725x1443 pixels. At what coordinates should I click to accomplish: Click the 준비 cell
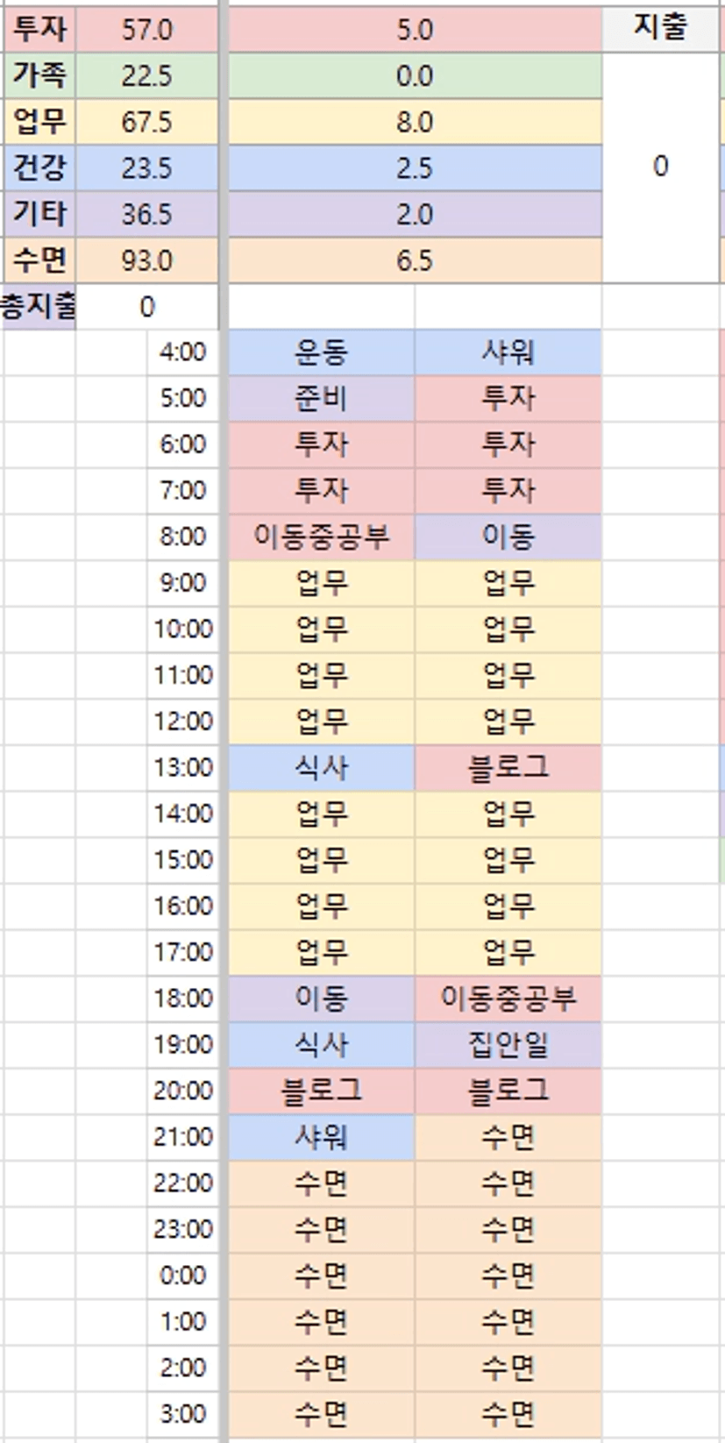coord(321,399)
